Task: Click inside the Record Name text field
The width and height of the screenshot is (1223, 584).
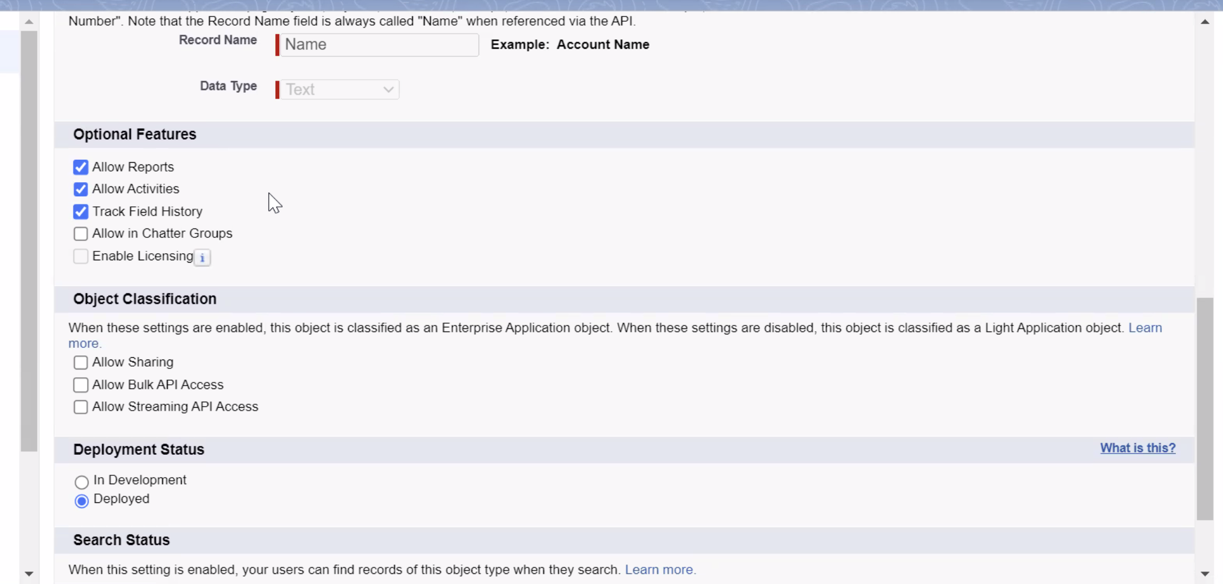Action: [376, 45]
